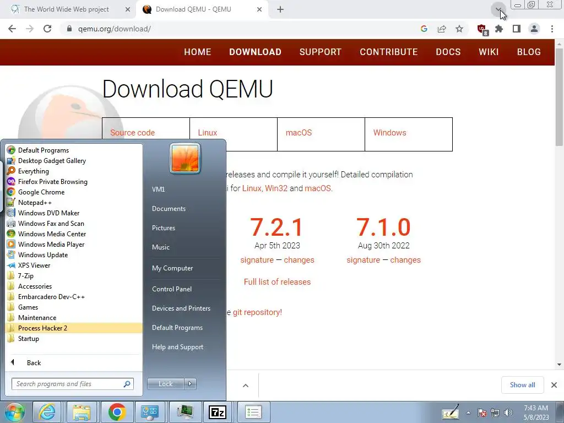Open Windows Update
The image size is (564, 423).
pos(37,254)
